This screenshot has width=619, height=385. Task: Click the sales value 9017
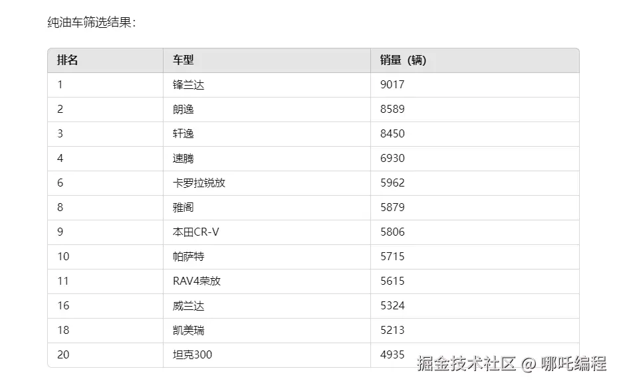[392, 85]
